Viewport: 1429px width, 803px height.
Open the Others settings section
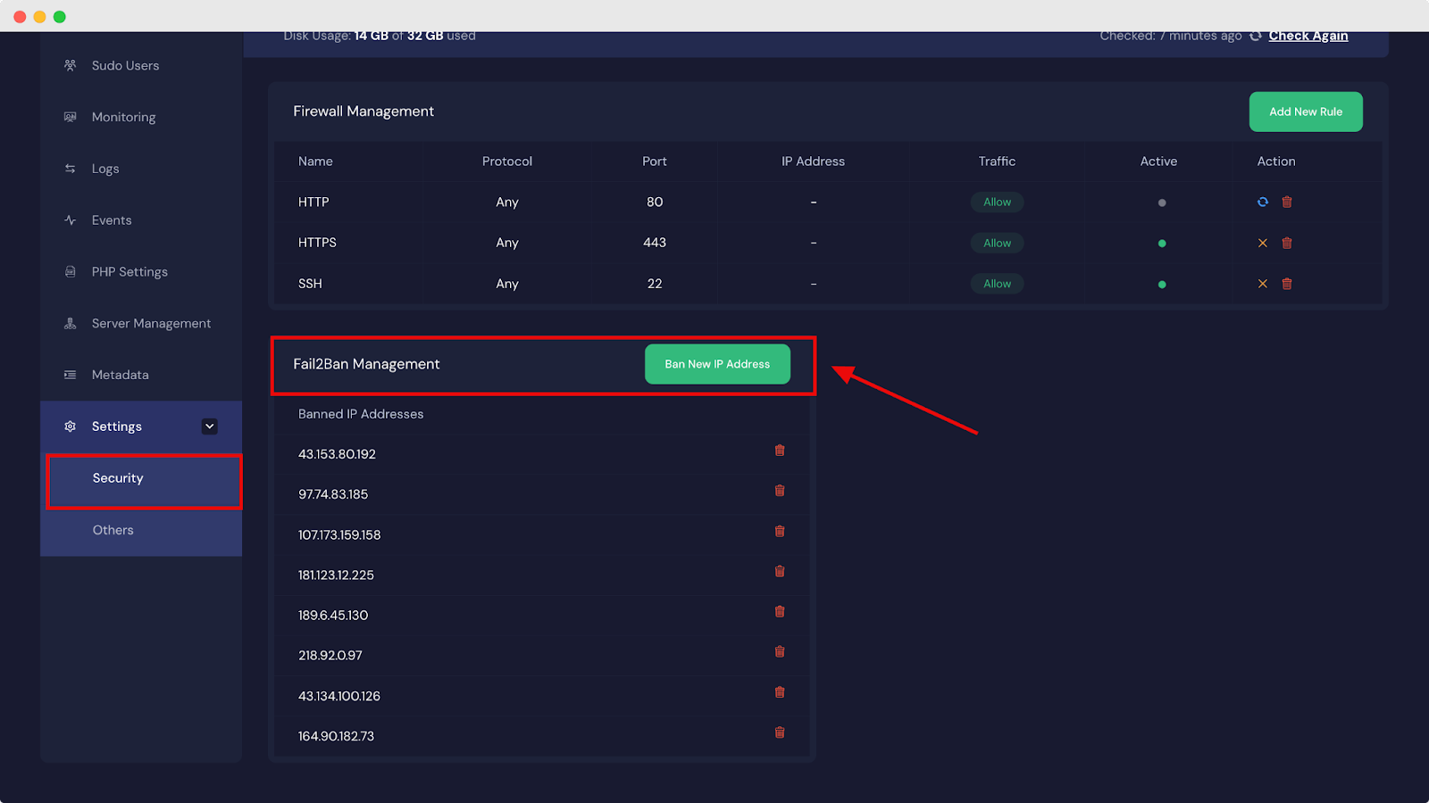pyautogui.click(x=113, y=529)
